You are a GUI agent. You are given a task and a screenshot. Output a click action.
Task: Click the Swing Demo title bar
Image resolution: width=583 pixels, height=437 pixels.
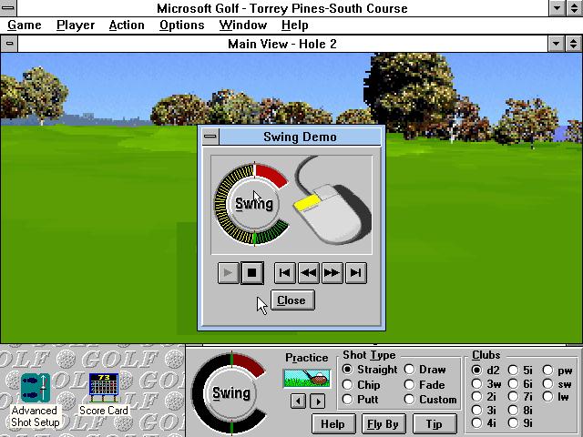coord(300,137)
